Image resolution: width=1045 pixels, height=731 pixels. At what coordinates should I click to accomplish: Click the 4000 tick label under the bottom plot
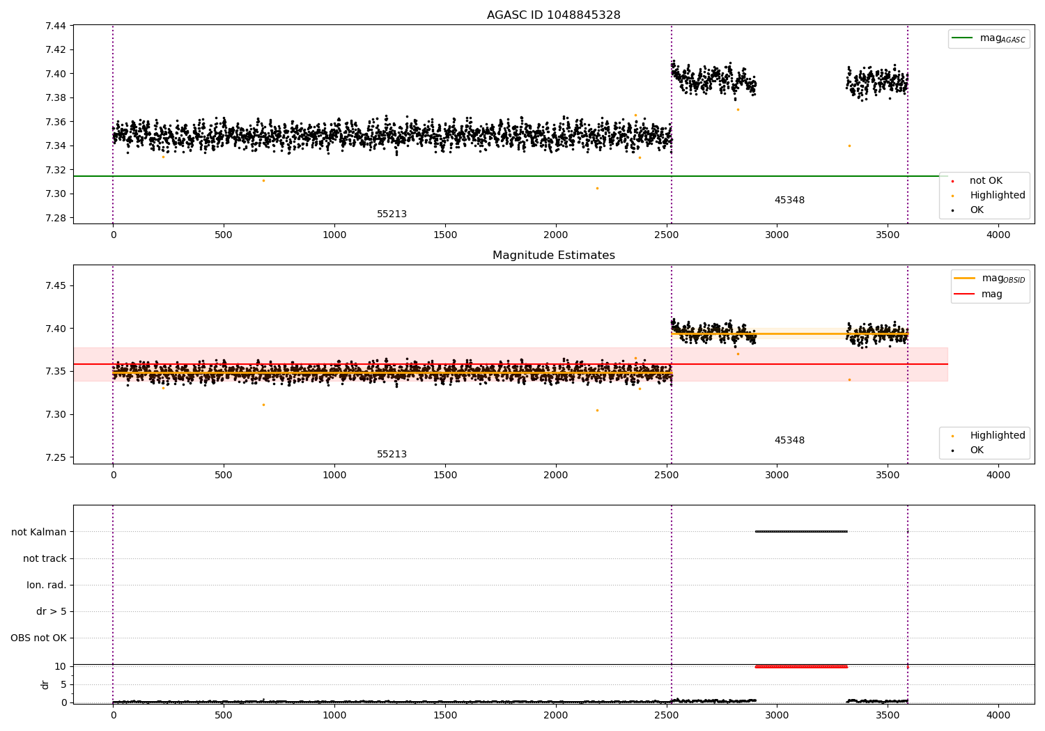point(998,715)
